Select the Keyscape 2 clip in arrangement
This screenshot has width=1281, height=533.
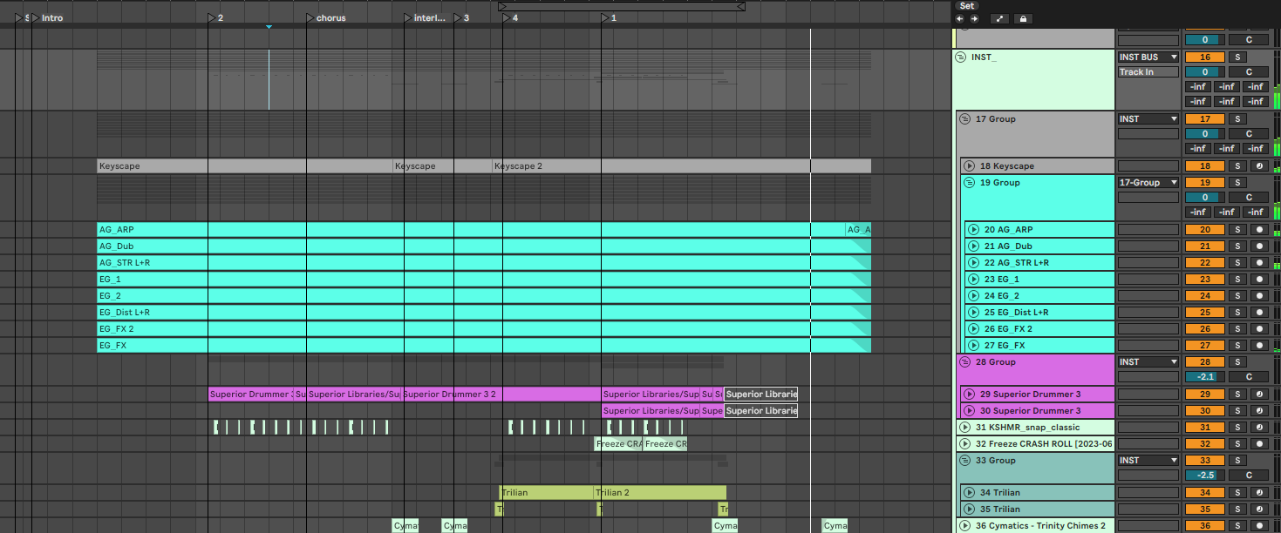(682, 166)
